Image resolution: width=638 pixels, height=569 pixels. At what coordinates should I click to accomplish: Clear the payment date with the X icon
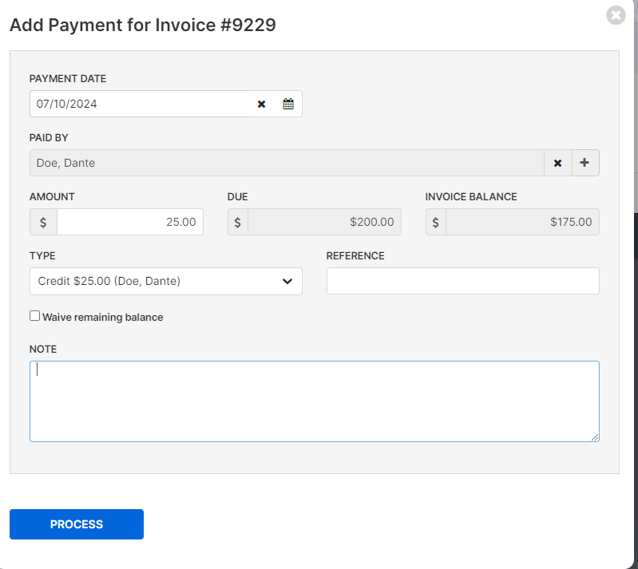[261, 104]
